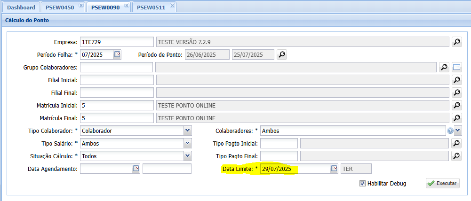Viewport: 471px width, 201px height.
Task: Focus the Tipo Pagto Final code field
Action: [x=279, y=156]
